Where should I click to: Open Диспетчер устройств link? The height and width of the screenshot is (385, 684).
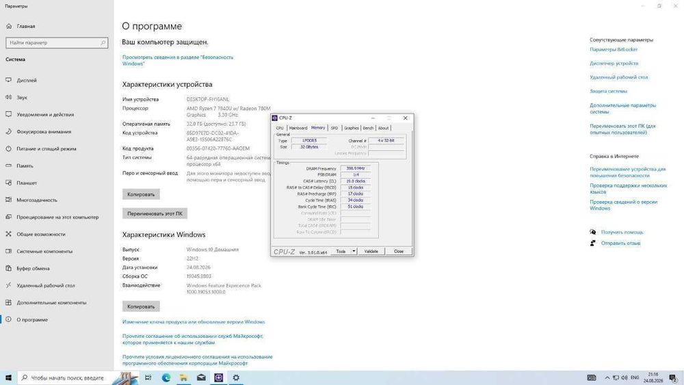click(x=614, y=63)
